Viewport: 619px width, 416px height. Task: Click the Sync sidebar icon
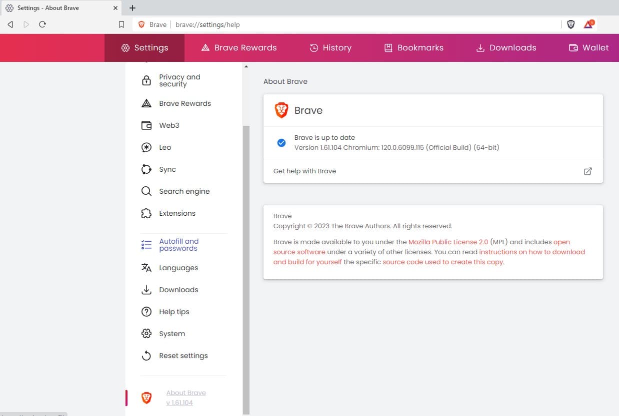(x=146, y=169)
